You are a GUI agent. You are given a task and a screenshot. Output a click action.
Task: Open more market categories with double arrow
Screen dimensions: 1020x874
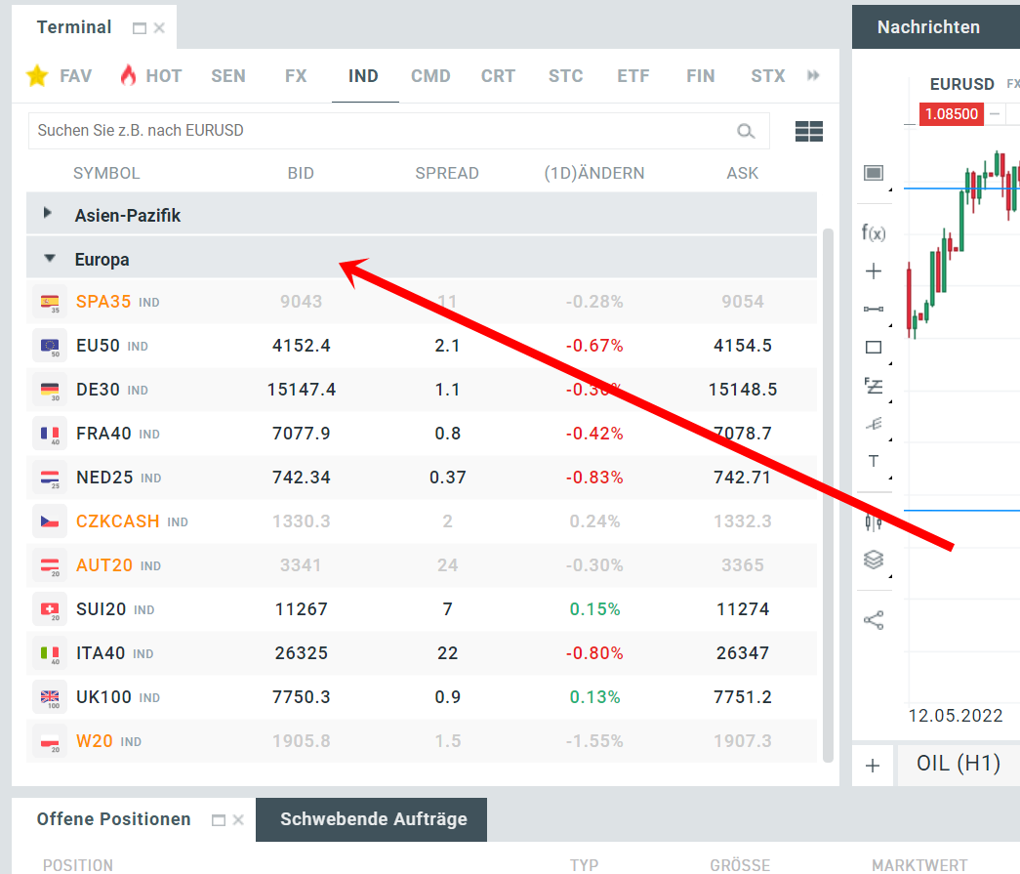click(813, 75)
